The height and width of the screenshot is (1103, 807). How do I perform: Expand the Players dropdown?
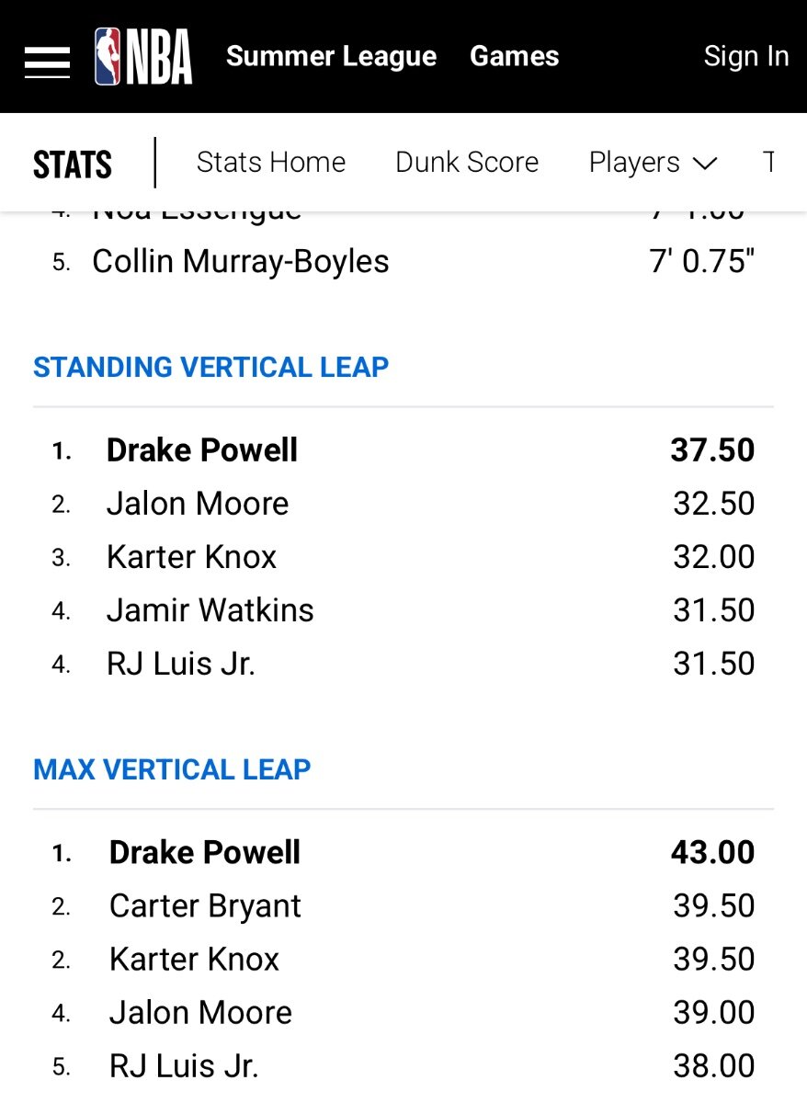pos(653,163)
